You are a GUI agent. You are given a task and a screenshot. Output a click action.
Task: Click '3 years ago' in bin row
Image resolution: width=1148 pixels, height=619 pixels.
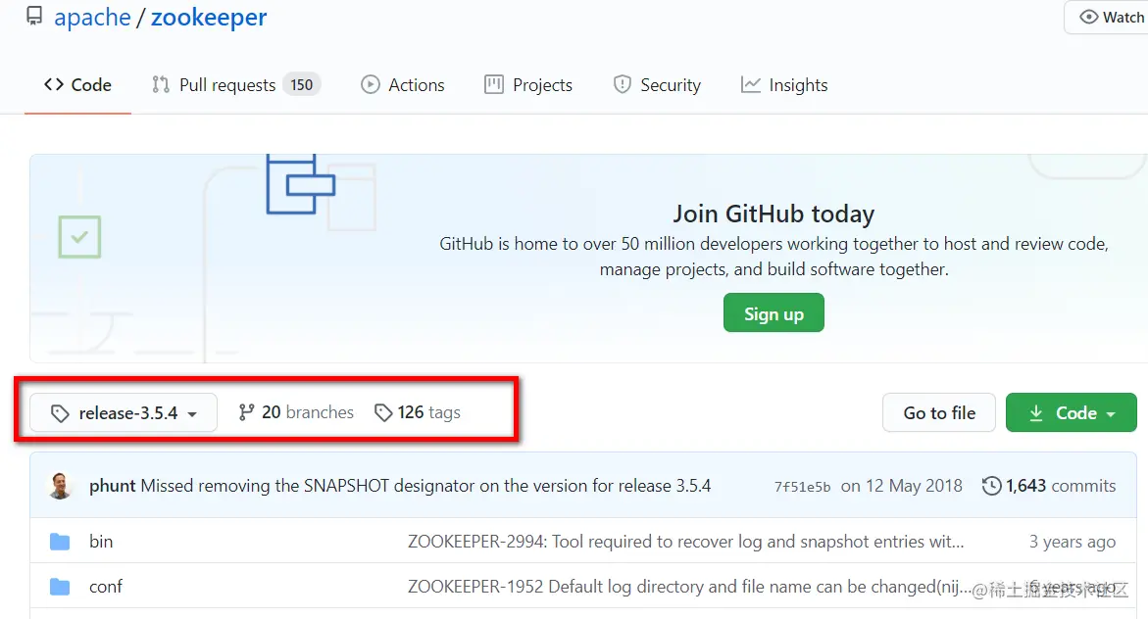click(x=1072, y=542)
